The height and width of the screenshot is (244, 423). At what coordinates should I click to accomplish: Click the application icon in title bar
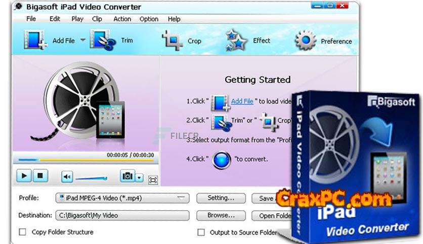[18, 7]
